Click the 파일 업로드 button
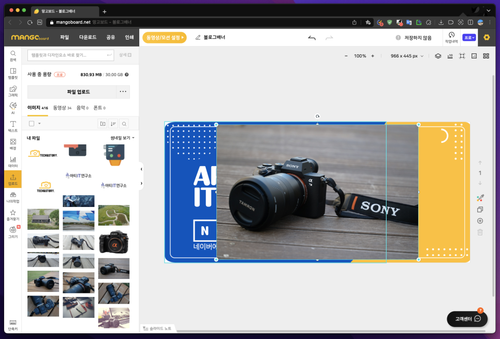The image size is (500, 339). click(72, 92)
